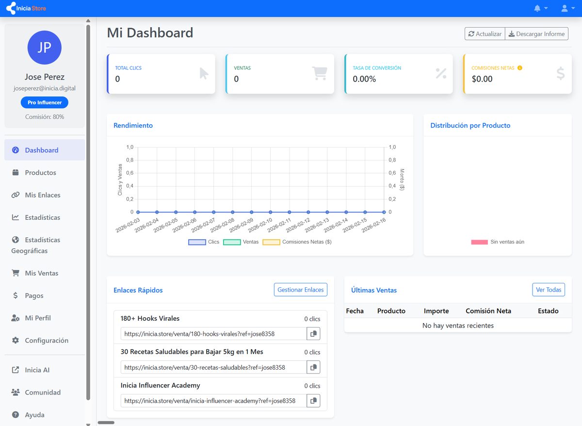The width and height of the screenshot is (582, 426).
Task: Click the Actualizar button
Action: (x=484, y=33)
